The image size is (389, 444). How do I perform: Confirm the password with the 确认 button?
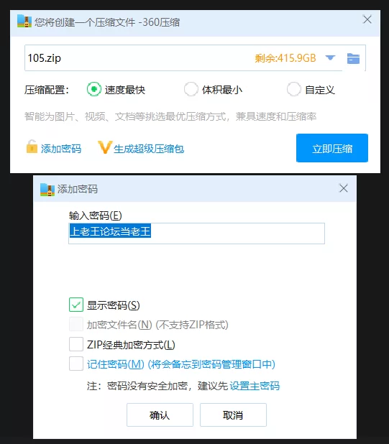click(x=160, y=415)
